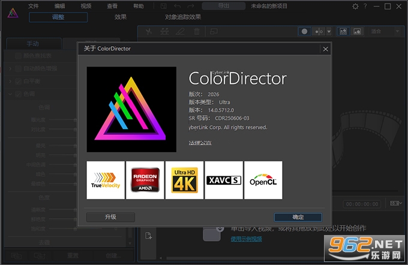This screenshot has height=265, width=408.
Task: Click the XAVC S logo tile
Action: 224,180
